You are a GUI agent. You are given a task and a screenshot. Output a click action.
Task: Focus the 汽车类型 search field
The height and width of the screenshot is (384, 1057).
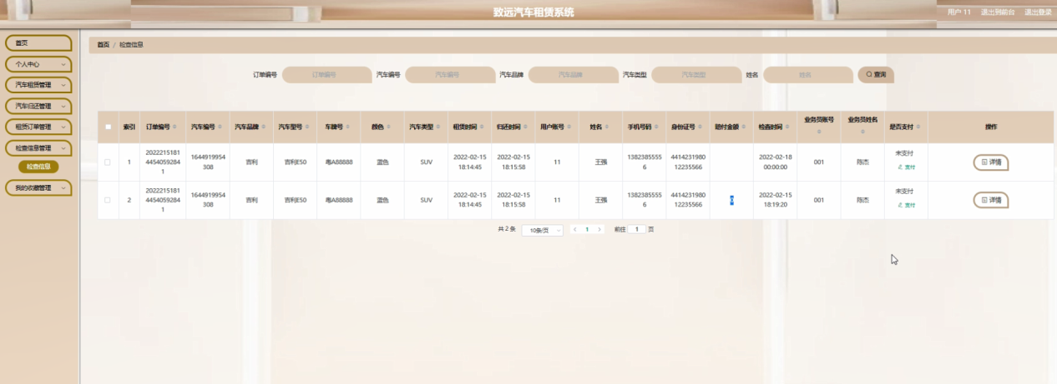tap(695, 75)
